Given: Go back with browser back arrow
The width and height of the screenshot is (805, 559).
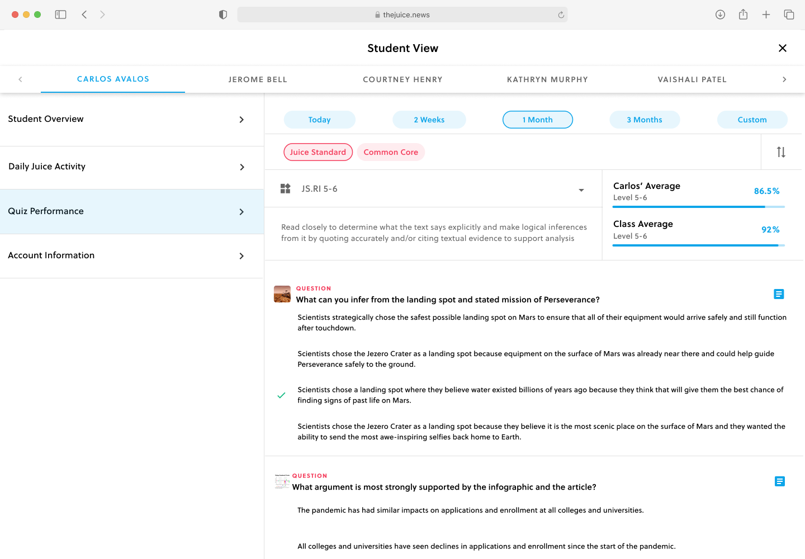Looking at the screenshot, I should (x=84, y=15).
